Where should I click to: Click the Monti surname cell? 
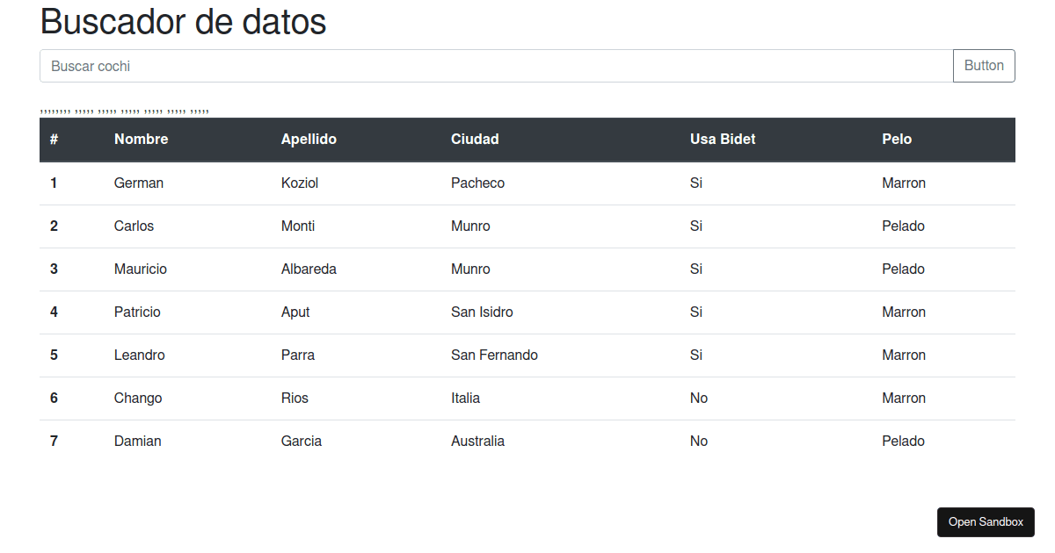point(298,226)
